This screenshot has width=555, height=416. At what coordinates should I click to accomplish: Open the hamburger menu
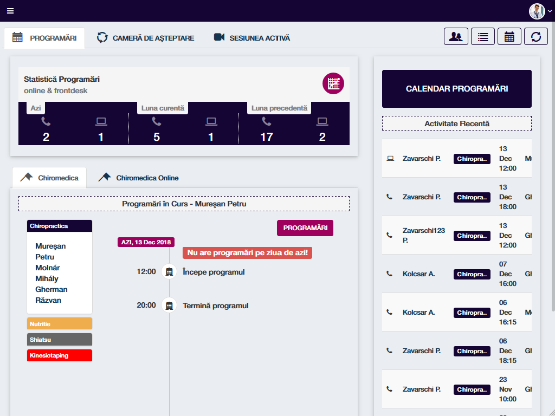10,11
